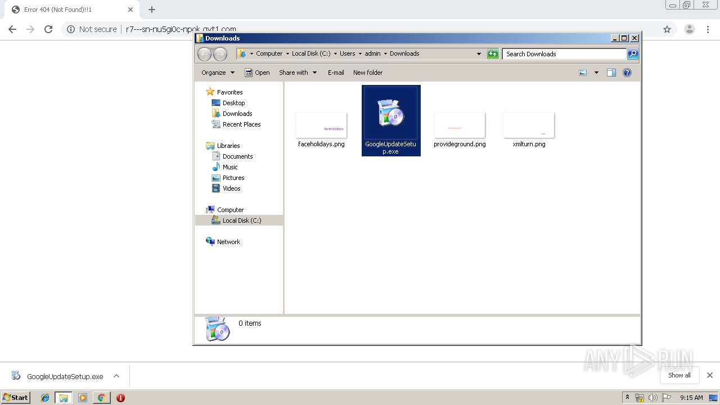Open the Share with menu
Image resolution: width=720 pixels, height=405 pixels.
(298, 73)
